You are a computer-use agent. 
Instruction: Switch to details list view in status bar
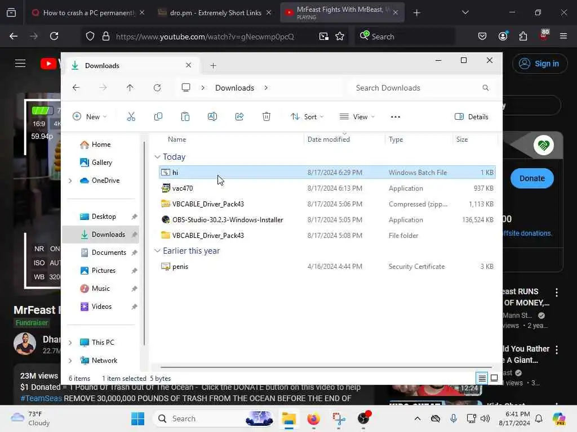[x=482, y=378]
